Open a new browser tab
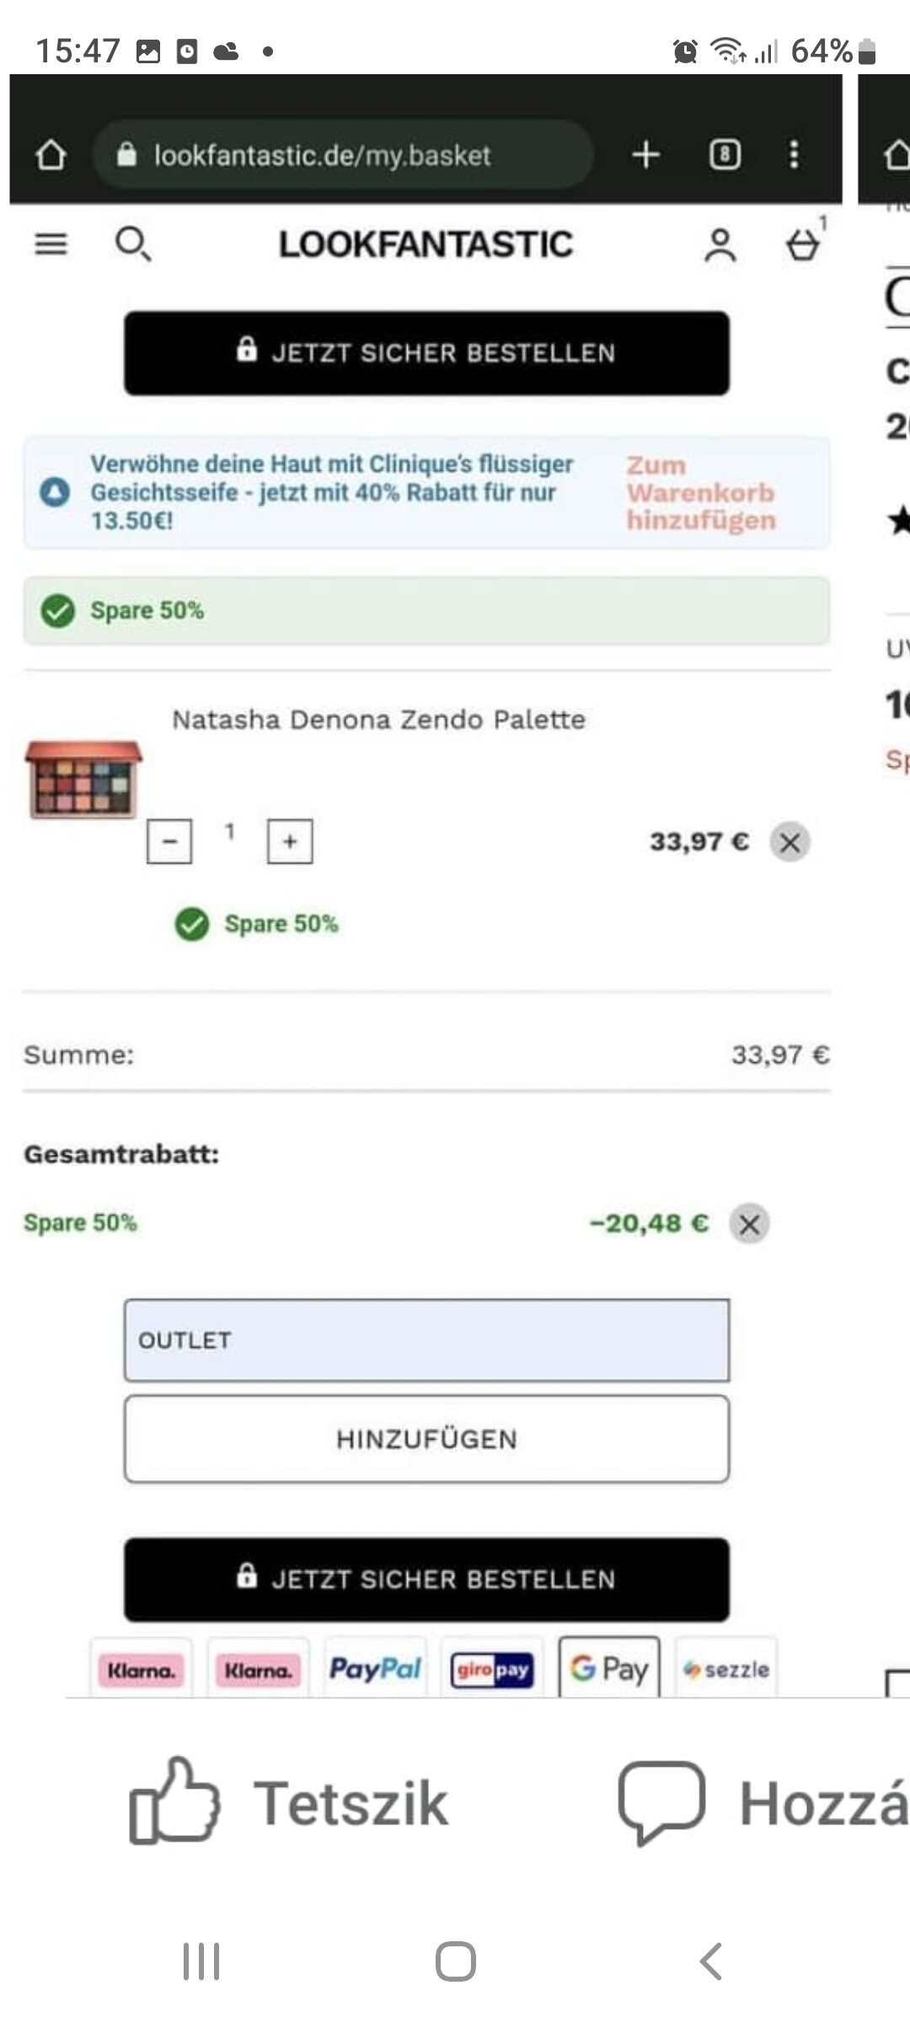 click(x=646, y=154)
